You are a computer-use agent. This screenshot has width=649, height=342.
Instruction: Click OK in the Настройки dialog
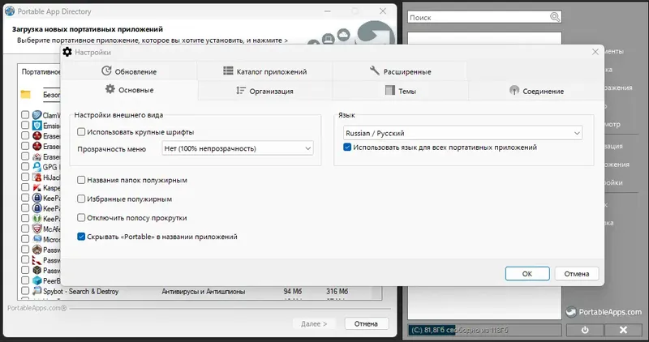pyautogui.click(x=527, y=273)
